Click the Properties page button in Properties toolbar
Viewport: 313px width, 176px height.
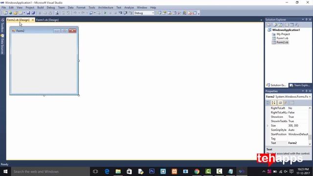tap(280, 103)
